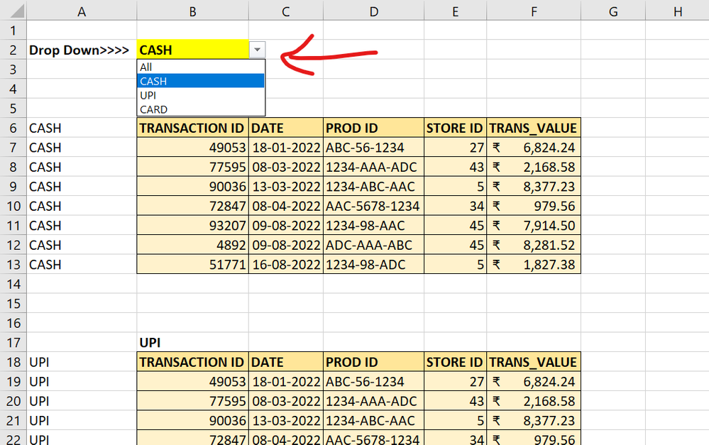
Task: Select row 14 header
Action: coord(13,284)
